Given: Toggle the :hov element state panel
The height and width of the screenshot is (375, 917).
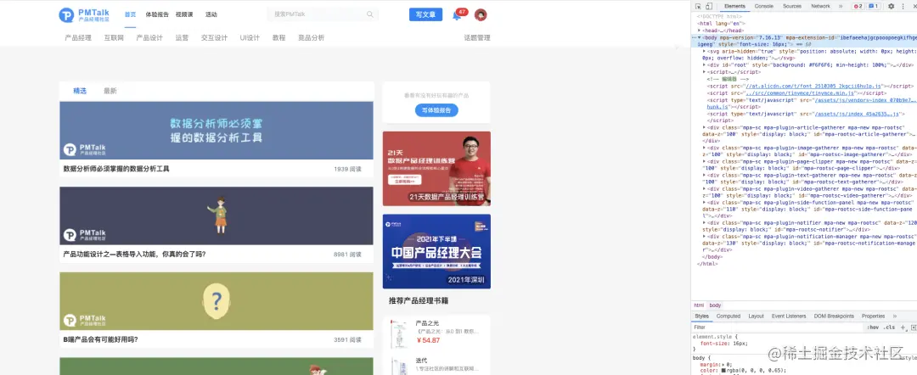Looking at the screenshot, I should 873,327.
